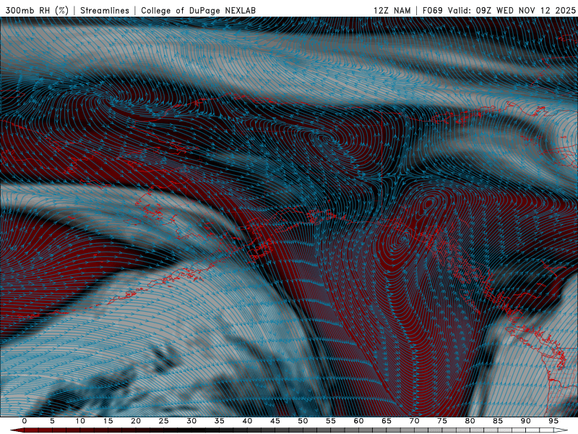Click "College of DuPage NEXLAB" header text
Image resolution: width=578 pixels, height=434 pixels.
198,10
